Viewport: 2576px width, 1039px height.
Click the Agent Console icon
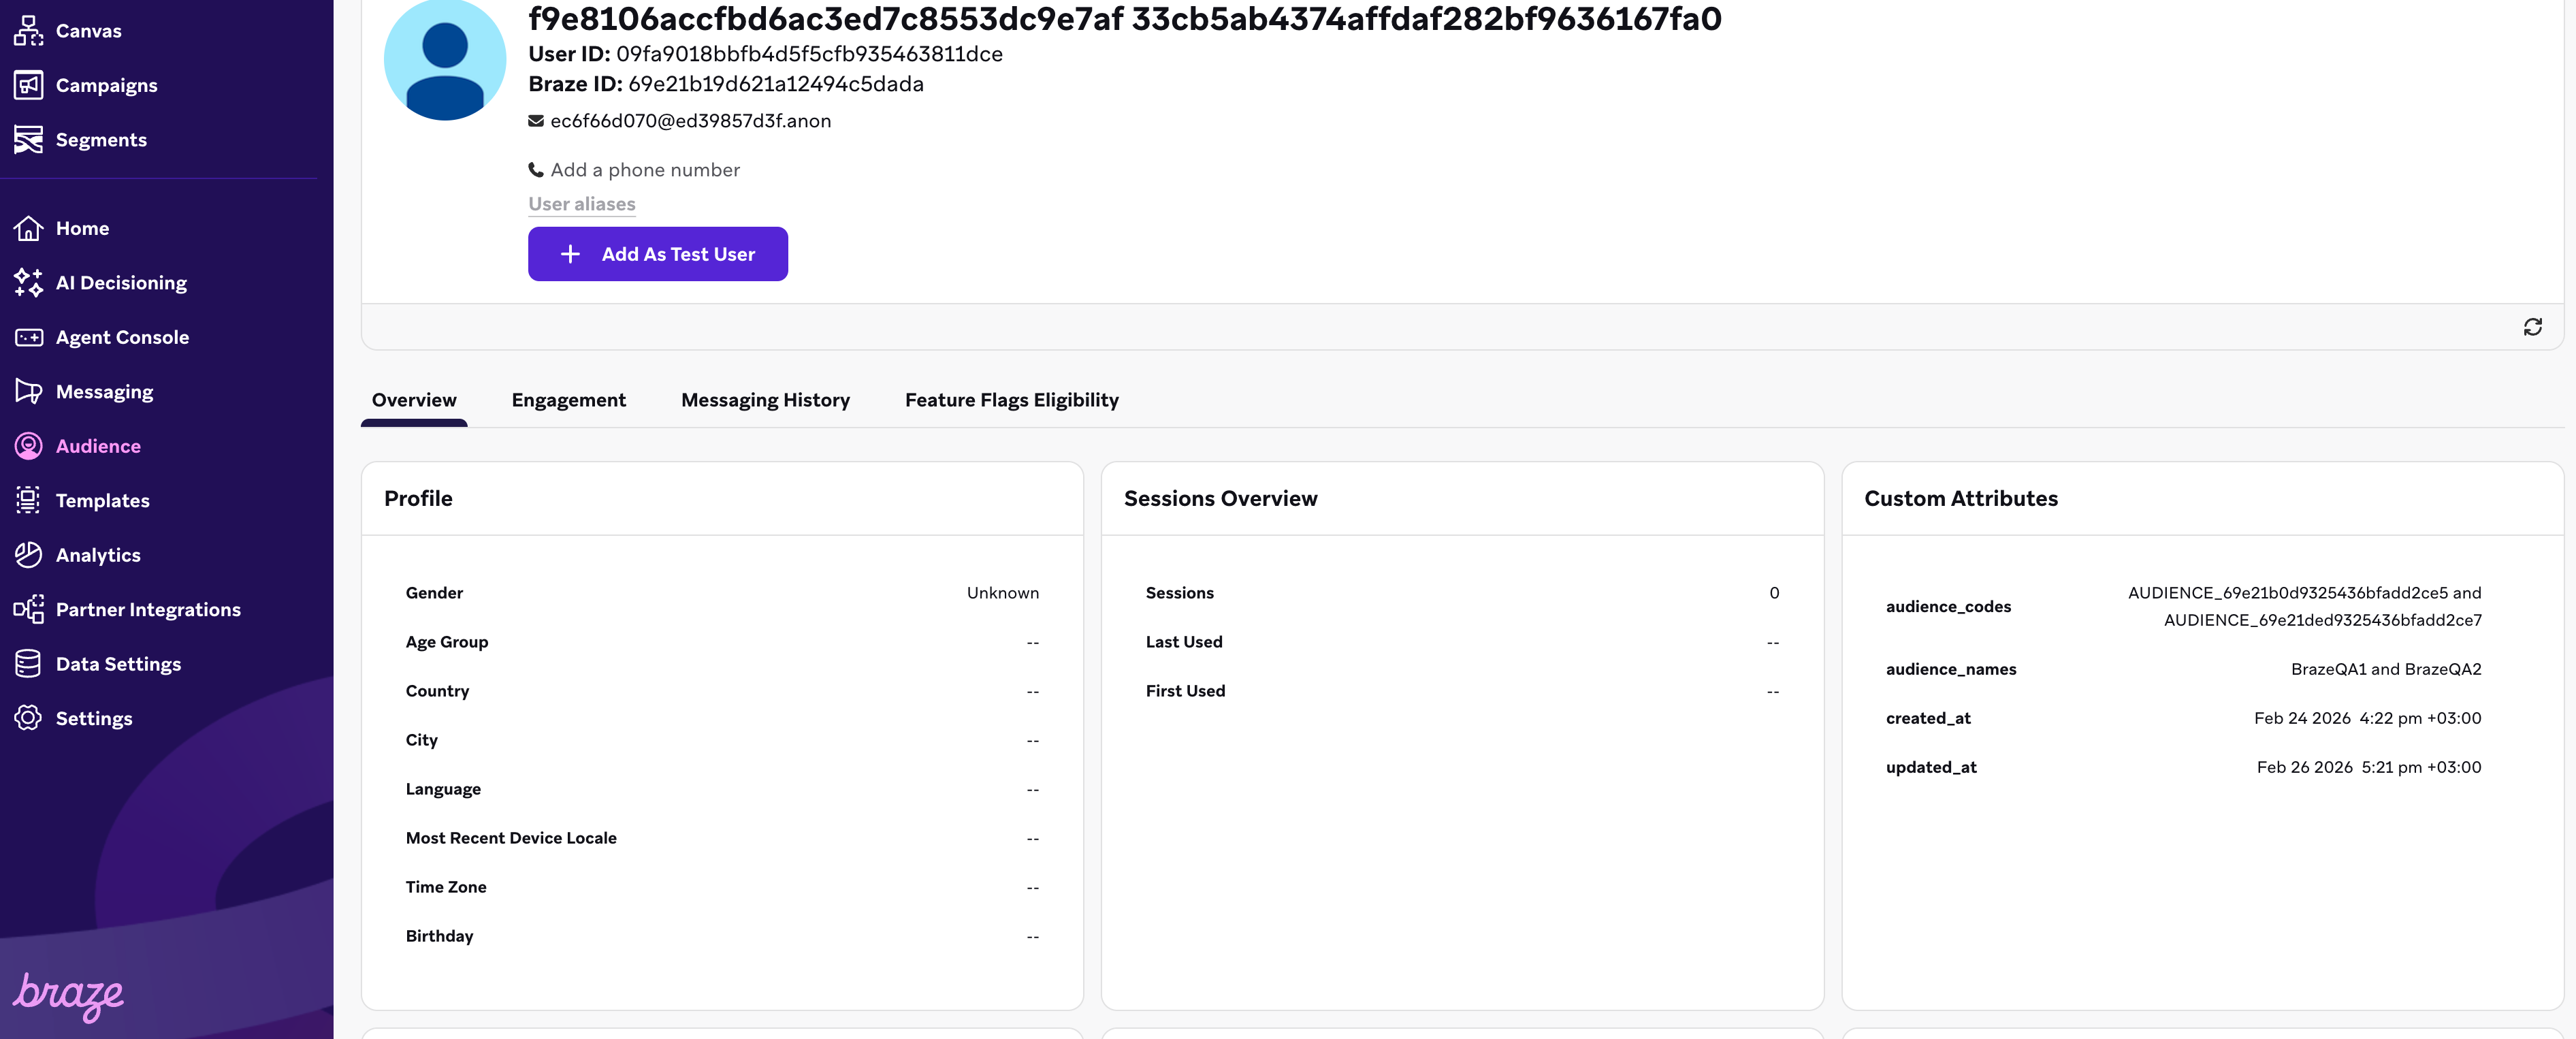(x=28, y=337)
